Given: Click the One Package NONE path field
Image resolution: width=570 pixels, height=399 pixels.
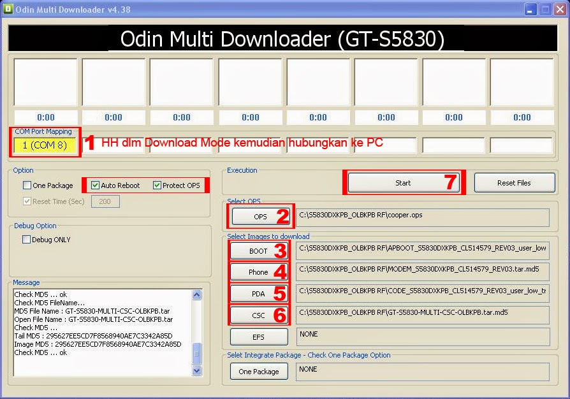Looking at the screenshot, I should point(423,372).
